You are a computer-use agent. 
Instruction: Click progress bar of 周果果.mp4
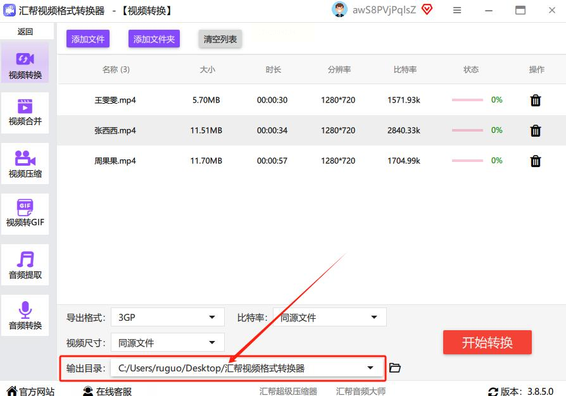[x=467, y=161]
